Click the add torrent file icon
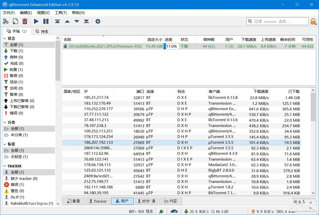Image resolution: width=319 pixels, height=215 pixels. (15, 21)
